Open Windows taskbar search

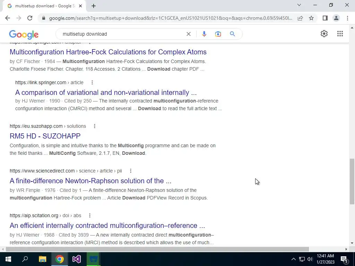tap(25, 259)
